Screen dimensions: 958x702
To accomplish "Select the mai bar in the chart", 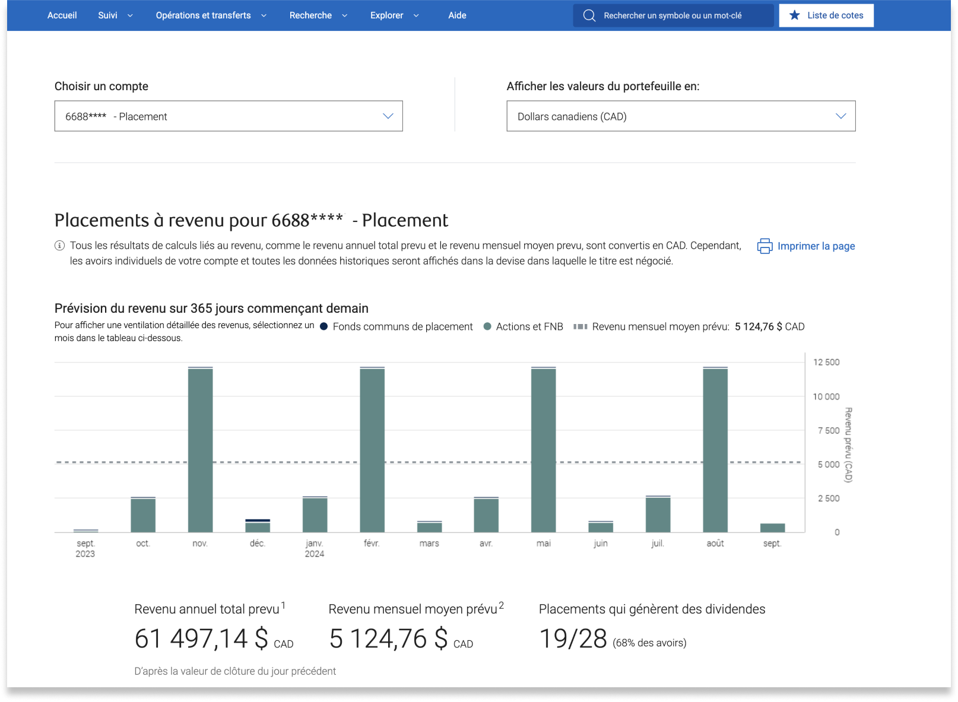I will [x=544, y=449].
